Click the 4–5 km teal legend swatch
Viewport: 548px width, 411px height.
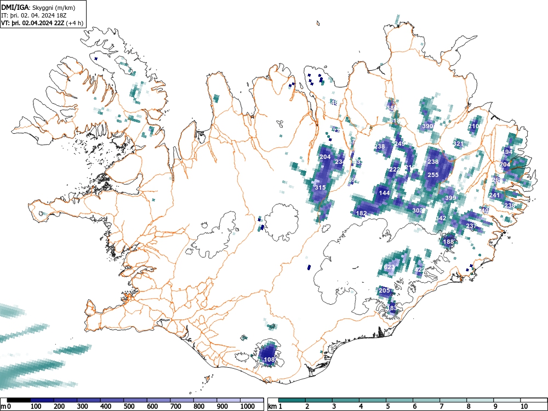[373, 400]
